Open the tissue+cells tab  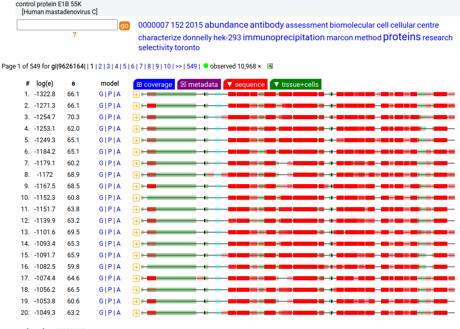click(x=296, y=84)
